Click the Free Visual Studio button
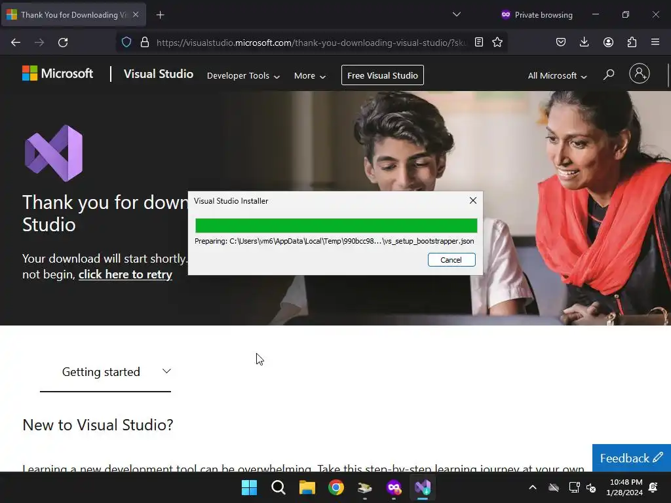The width and height of the screenshot is (671, 503). 383,75
